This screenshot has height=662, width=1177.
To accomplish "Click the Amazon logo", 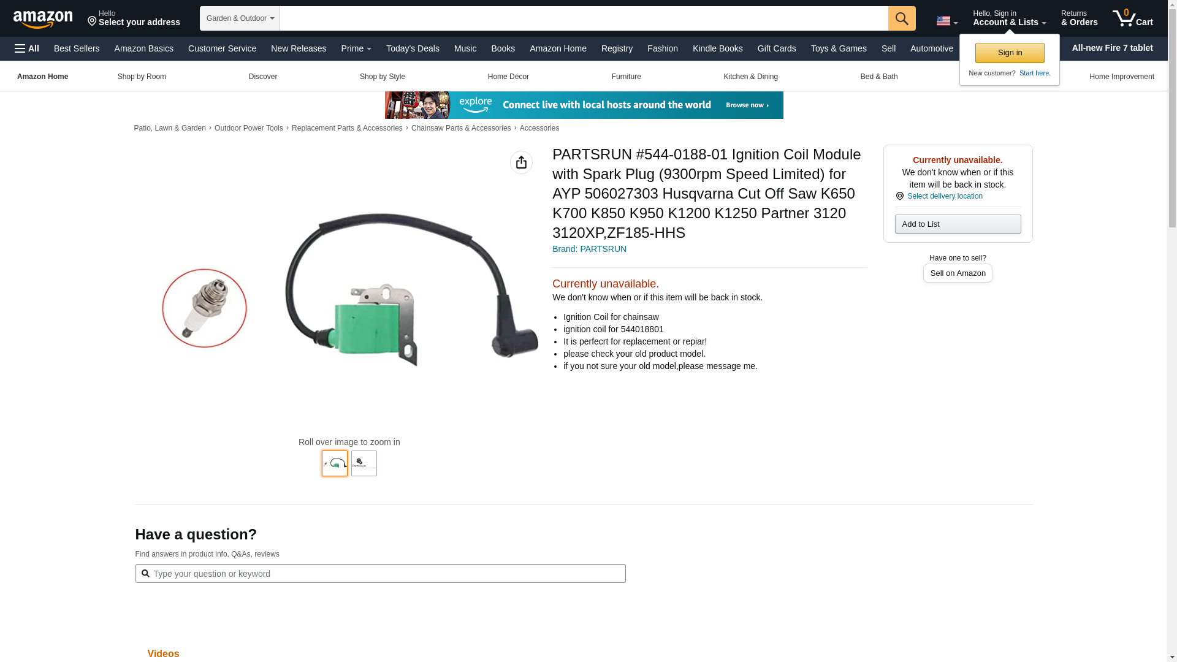I will click(43, 19).
